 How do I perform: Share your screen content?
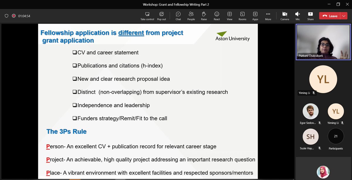coord(310,16)
